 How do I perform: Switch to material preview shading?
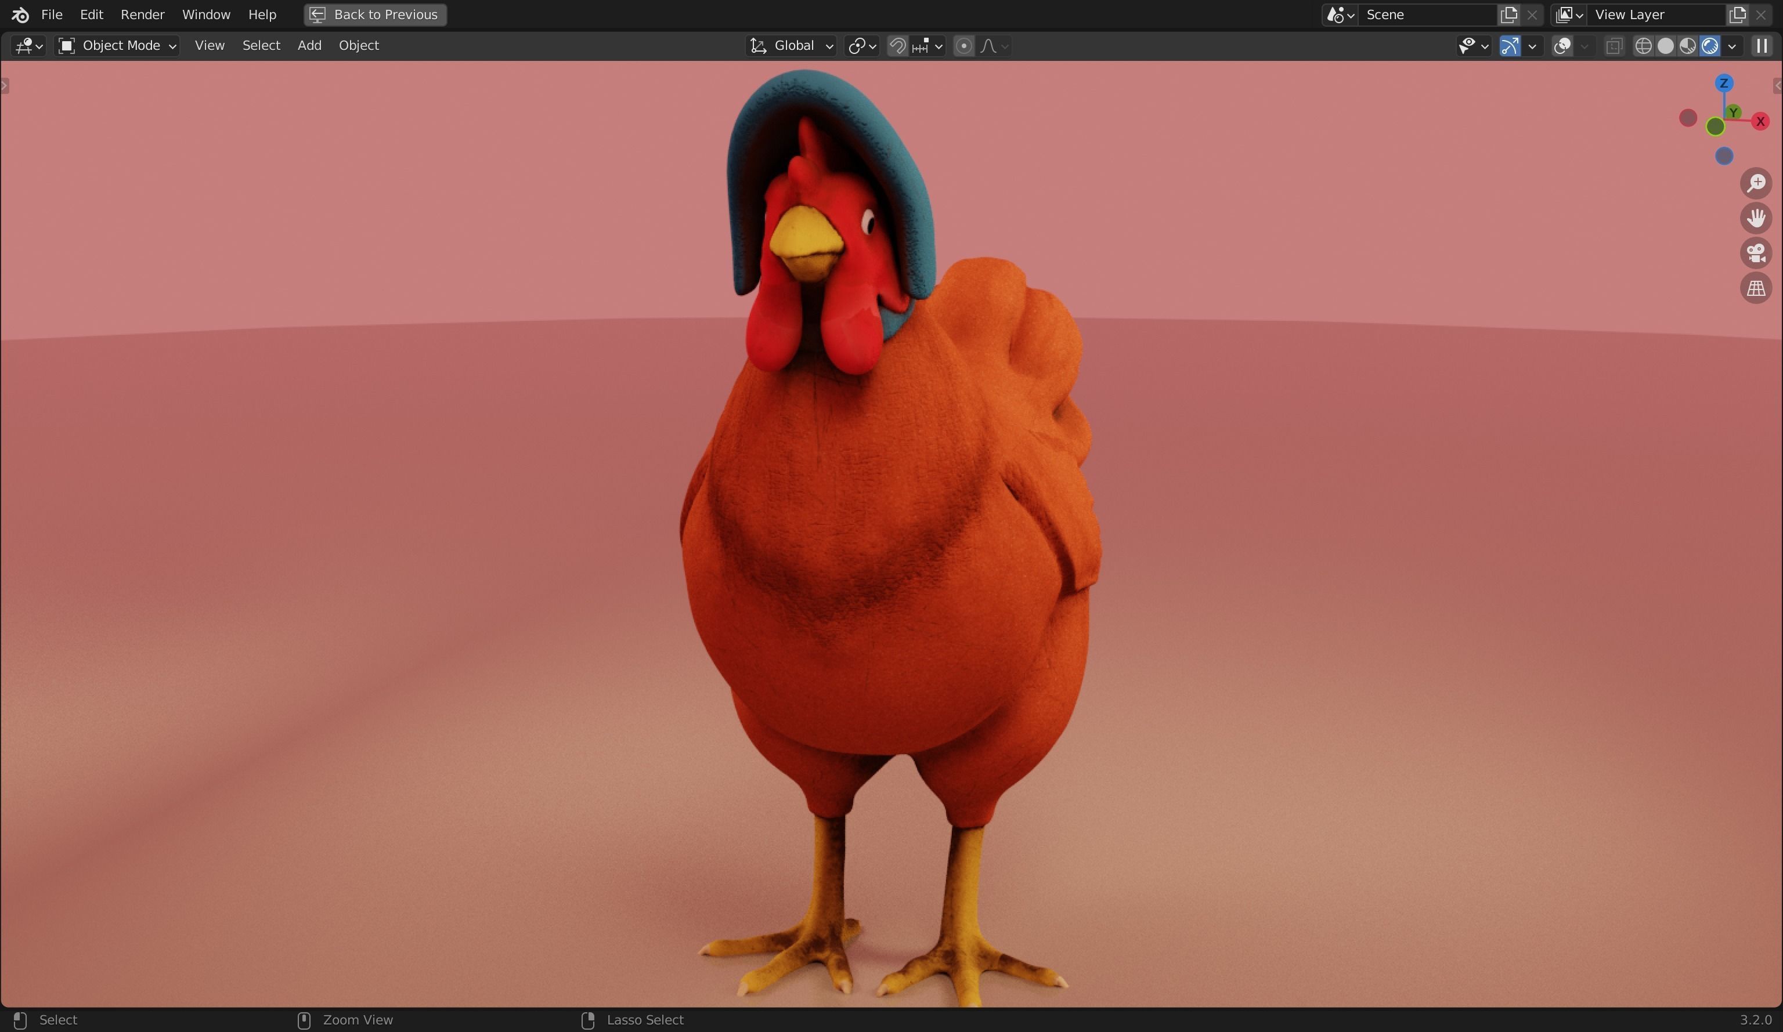pyautogui.click(x=1687, y=46)
